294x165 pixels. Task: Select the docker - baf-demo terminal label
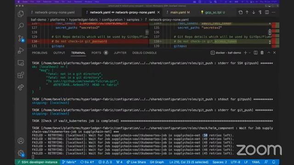[x=226, y=53]
